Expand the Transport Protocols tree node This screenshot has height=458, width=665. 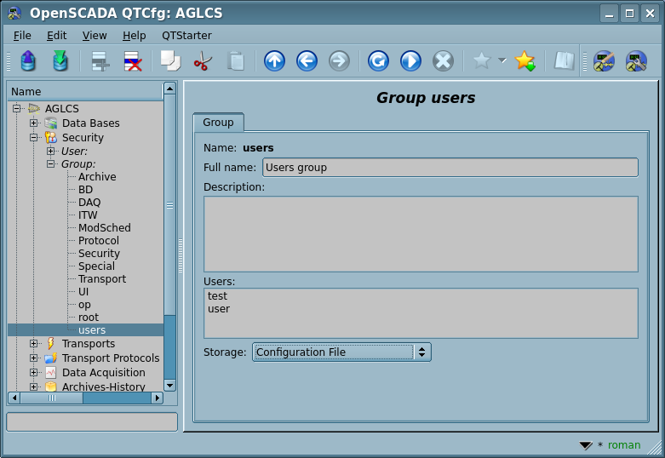point(34,358)
